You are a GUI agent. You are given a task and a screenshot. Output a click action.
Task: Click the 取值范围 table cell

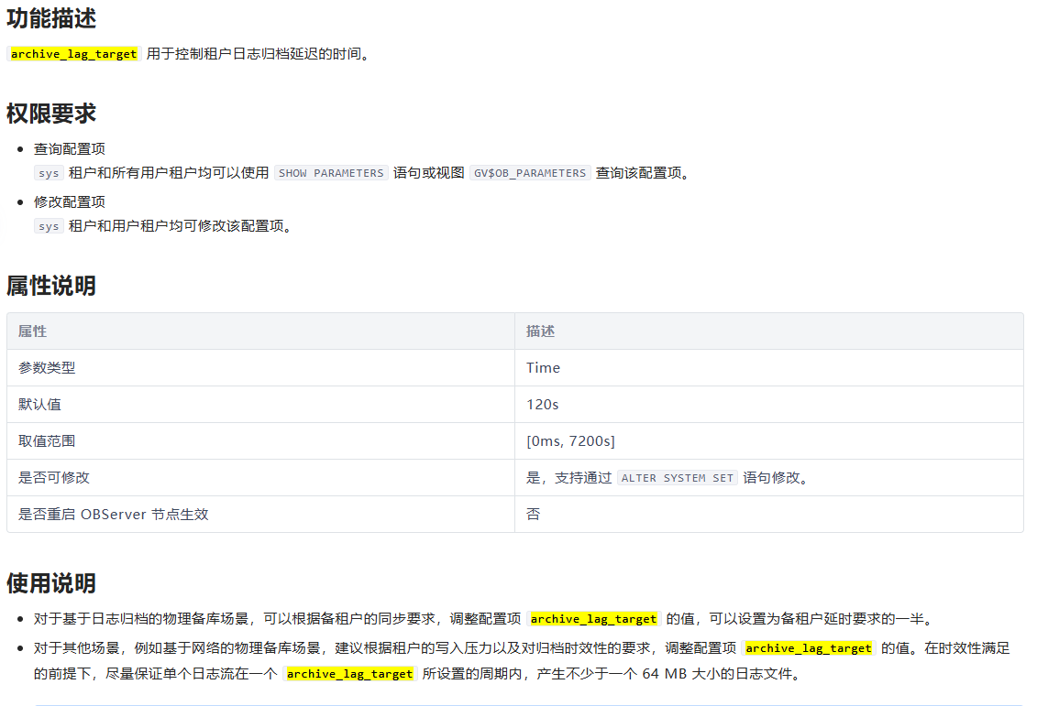[260, 441]
